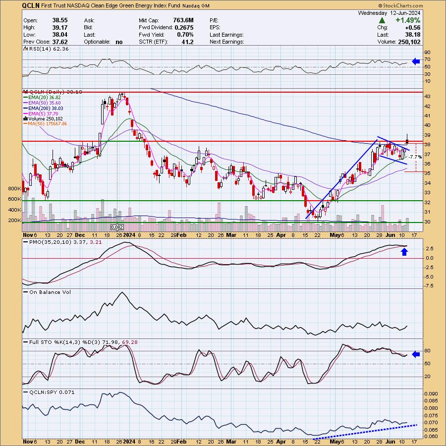
Task: Click the 'May' label on price chart axis
Action: pos(335,235)
